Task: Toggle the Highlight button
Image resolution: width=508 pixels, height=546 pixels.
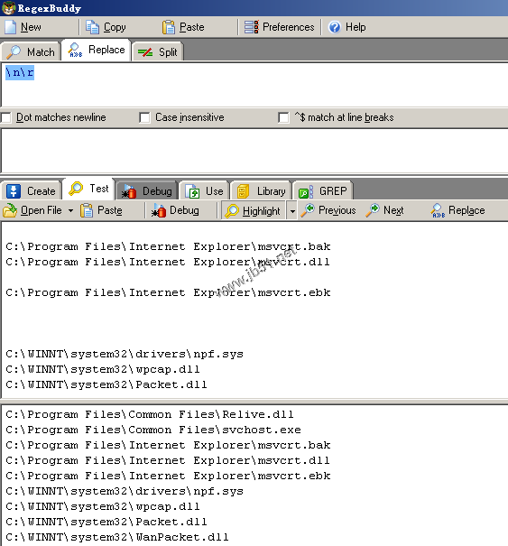Action: (254, 211)
